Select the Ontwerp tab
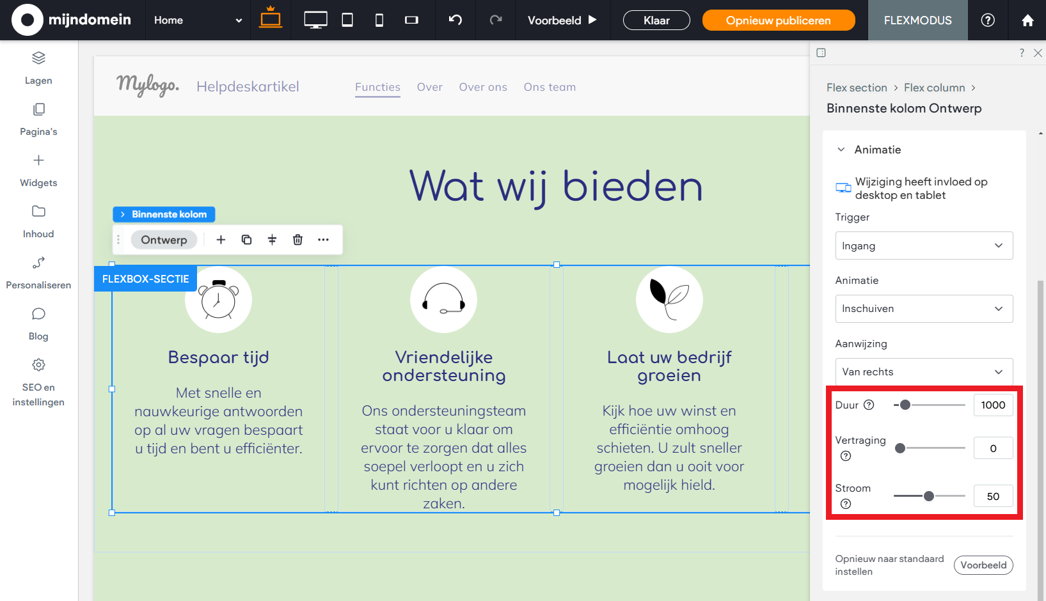This screenshot has height=601, width=1046. point(164,239)
